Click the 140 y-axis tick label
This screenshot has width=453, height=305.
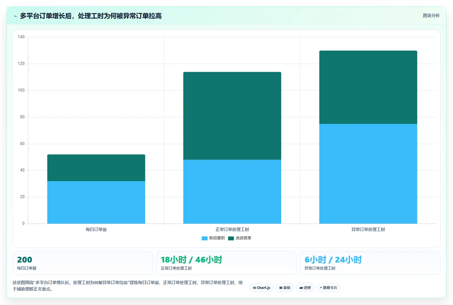21,37
